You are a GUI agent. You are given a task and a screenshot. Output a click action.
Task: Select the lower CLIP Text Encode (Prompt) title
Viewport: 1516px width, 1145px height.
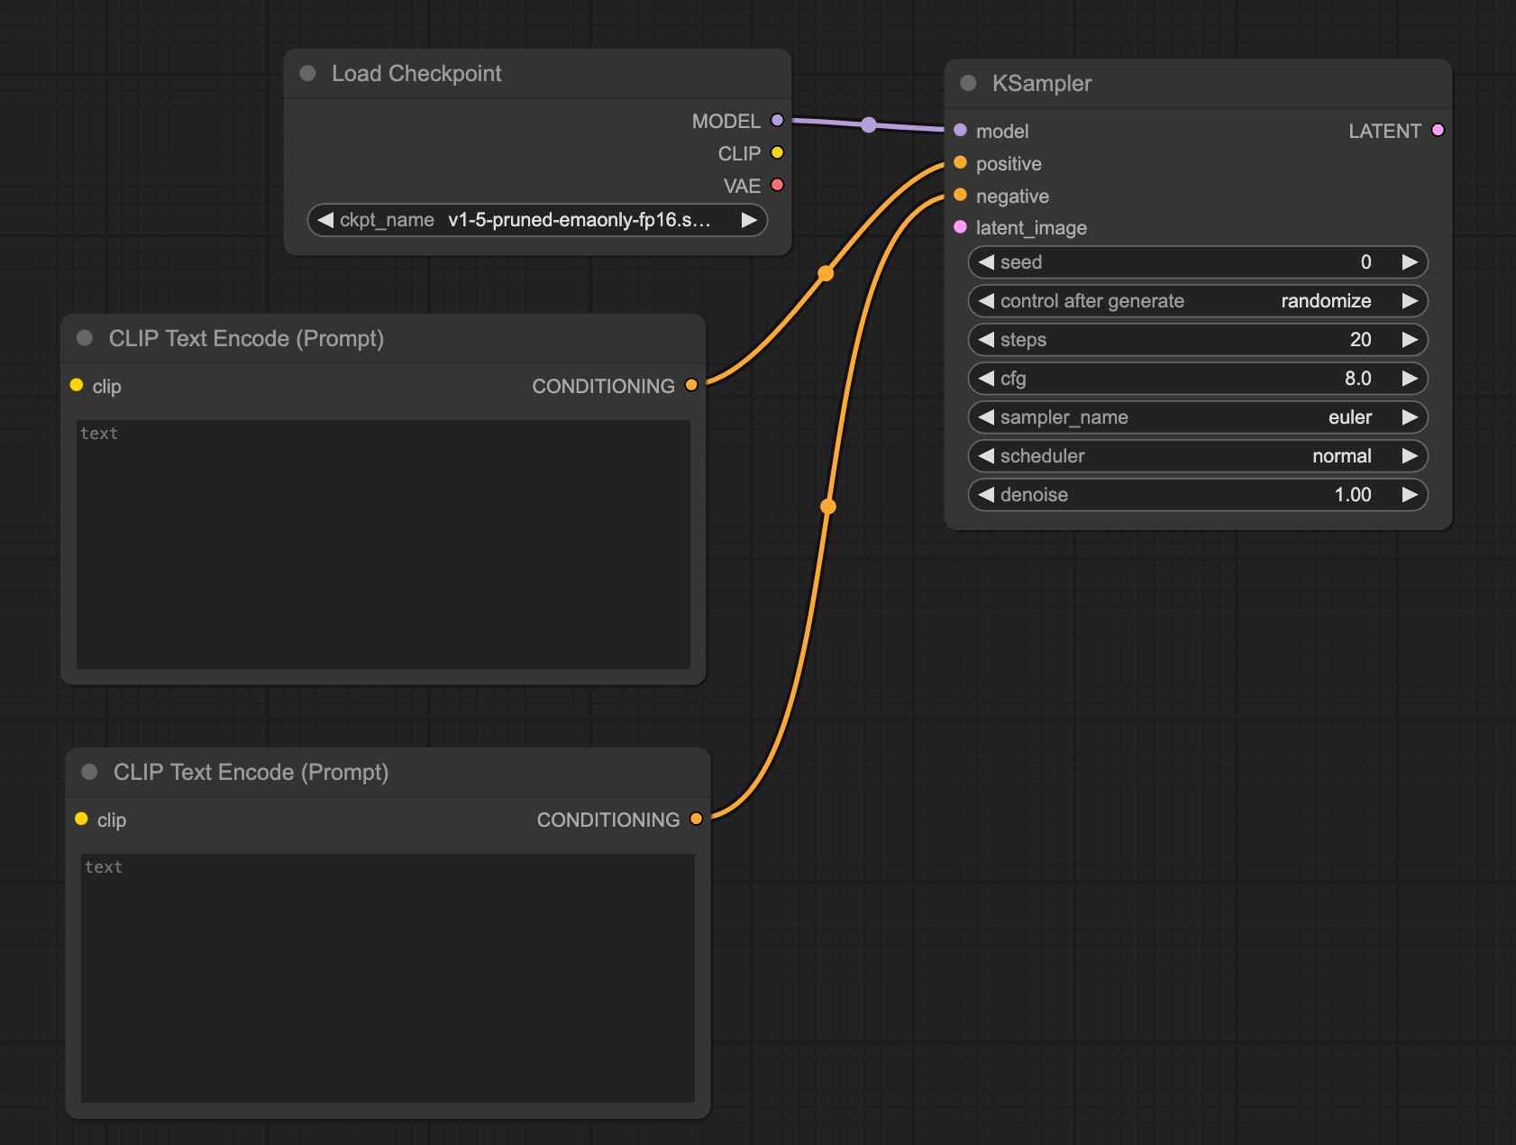(x=251, y=773)
